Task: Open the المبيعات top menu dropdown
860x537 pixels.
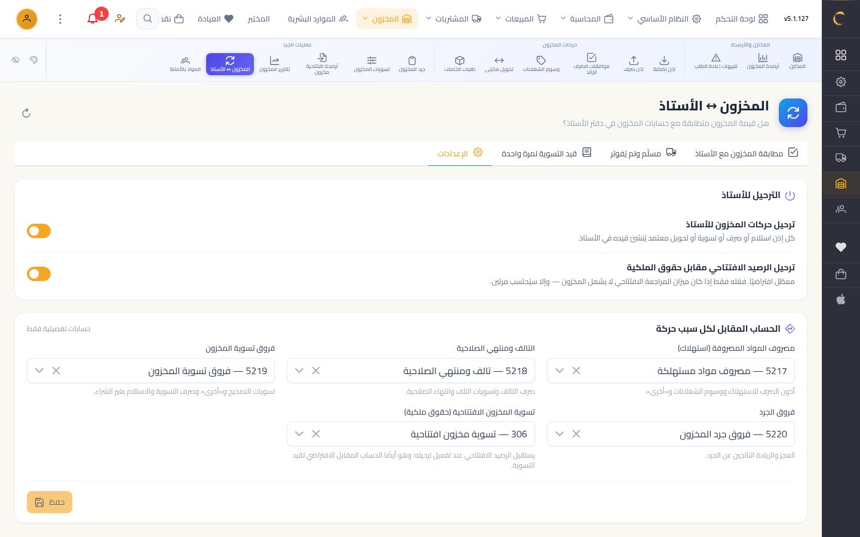Action: (x=521, y=19)
